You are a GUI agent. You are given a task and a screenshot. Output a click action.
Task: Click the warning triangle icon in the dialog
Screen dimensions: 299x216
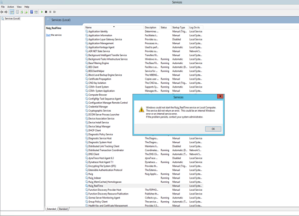141,110
